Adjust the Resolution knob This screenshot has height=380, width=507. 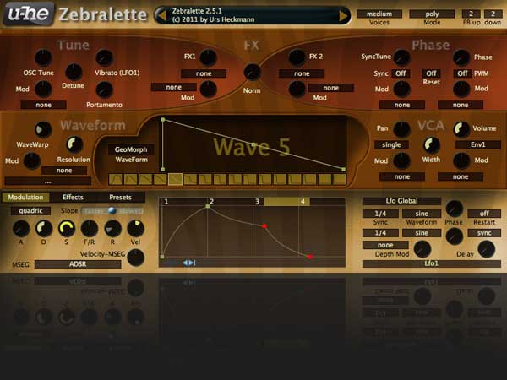pos(74,144)
